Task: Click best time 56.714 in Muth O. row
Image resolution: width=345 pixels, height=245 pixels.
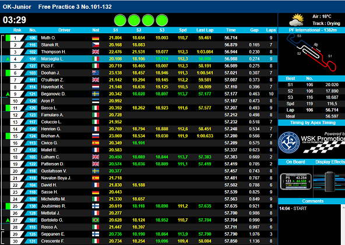Action: pyautogui.click(x=231, y=38)
